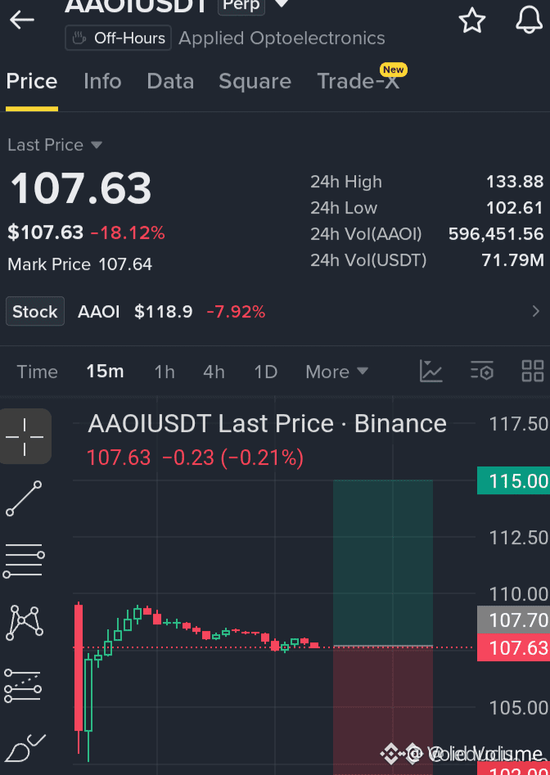The image size is (550, 775).
Task: Select the 1h interval
Action: (x=165, y=372)
